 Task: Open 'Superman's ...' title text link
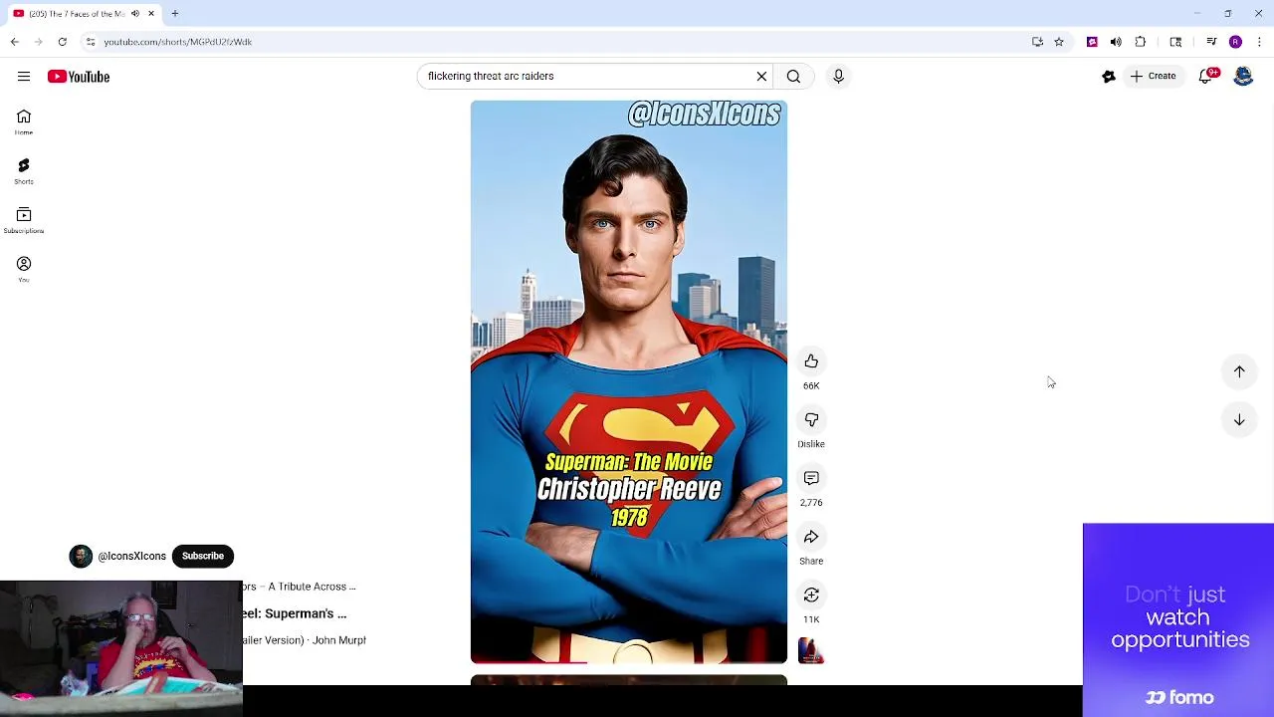(x=294, y=613)
